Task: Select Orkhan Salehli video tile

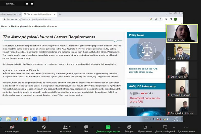Action: 182,52
